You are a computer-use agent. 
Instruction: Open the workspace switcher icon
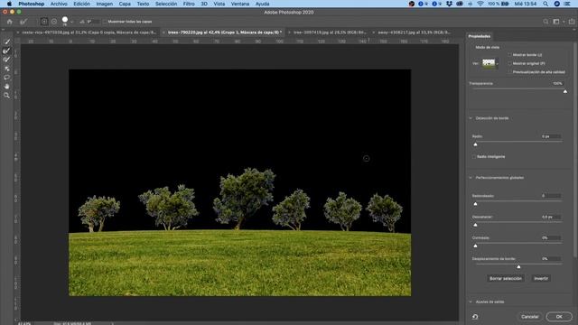tap(556, 22)
